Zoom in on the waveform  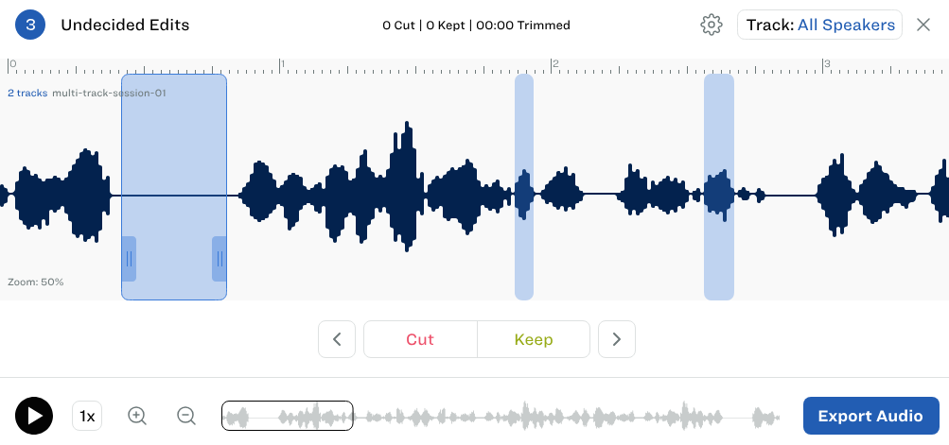(137, 416)
